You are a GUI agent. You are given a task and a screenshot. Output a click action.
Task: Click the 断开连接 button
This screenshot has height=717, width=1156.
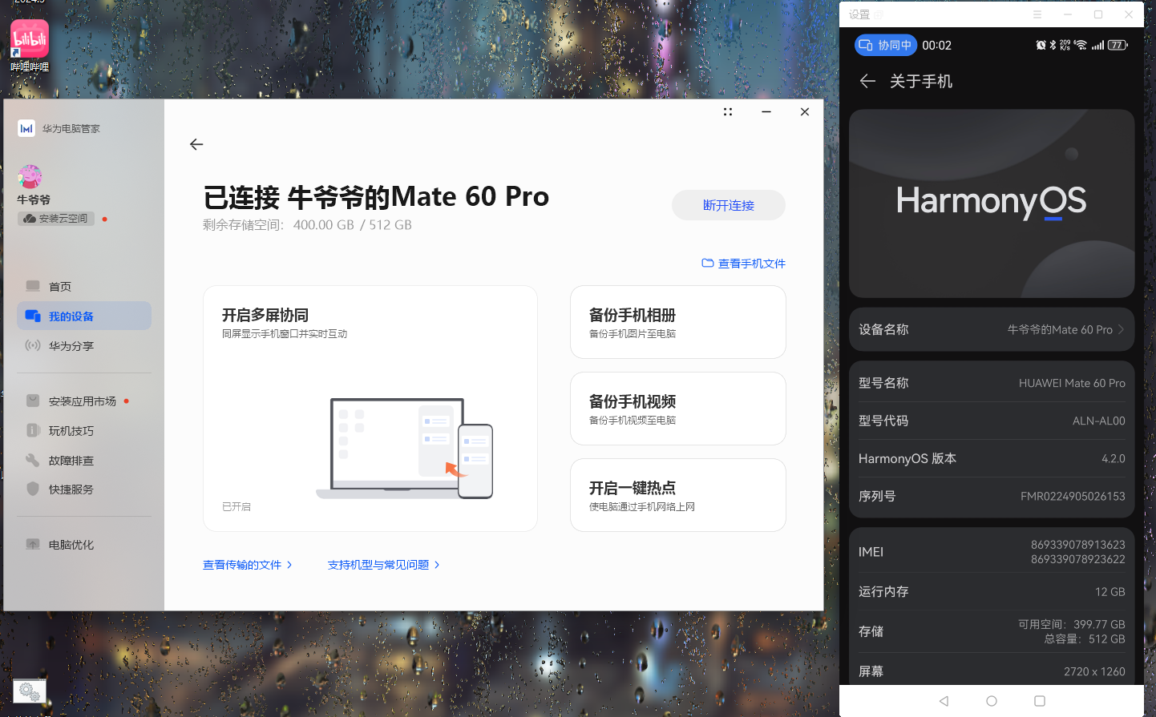point(729,205)
